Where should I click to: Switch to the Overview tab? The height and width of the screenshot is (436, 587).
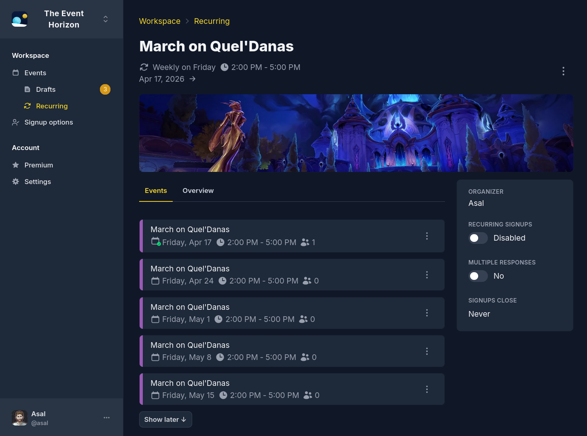tap(198, 190)
